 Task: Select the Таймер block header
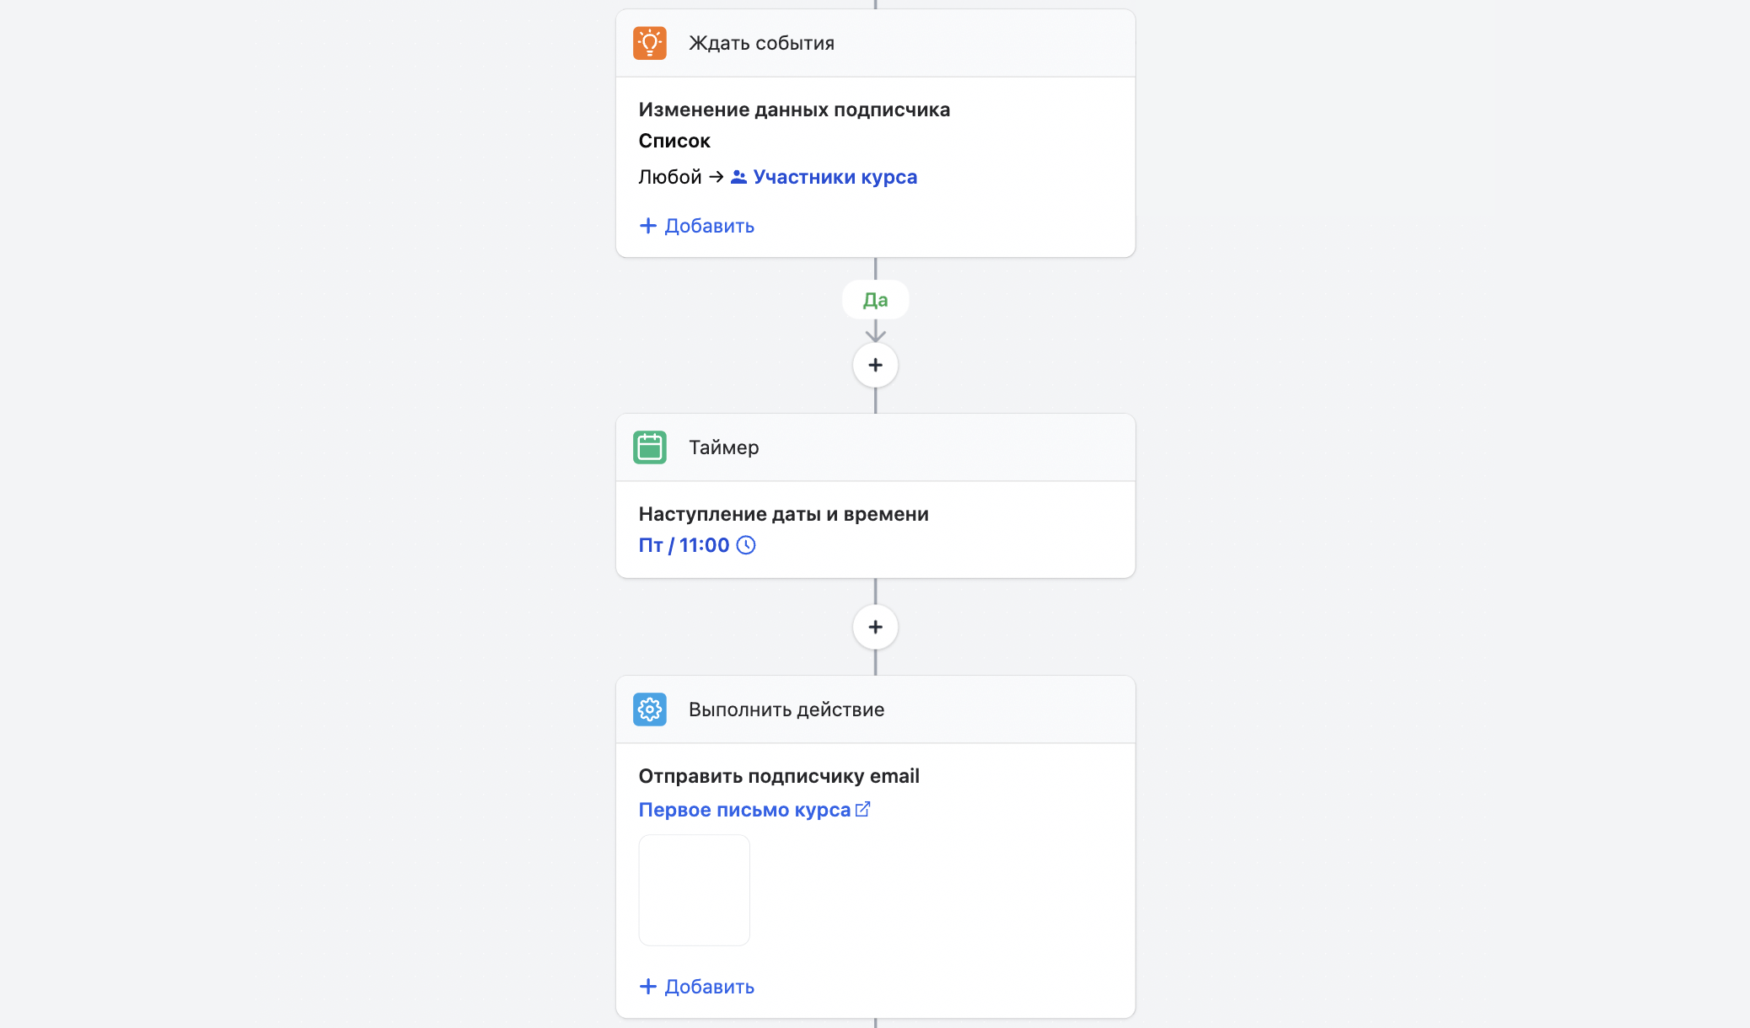875,447
